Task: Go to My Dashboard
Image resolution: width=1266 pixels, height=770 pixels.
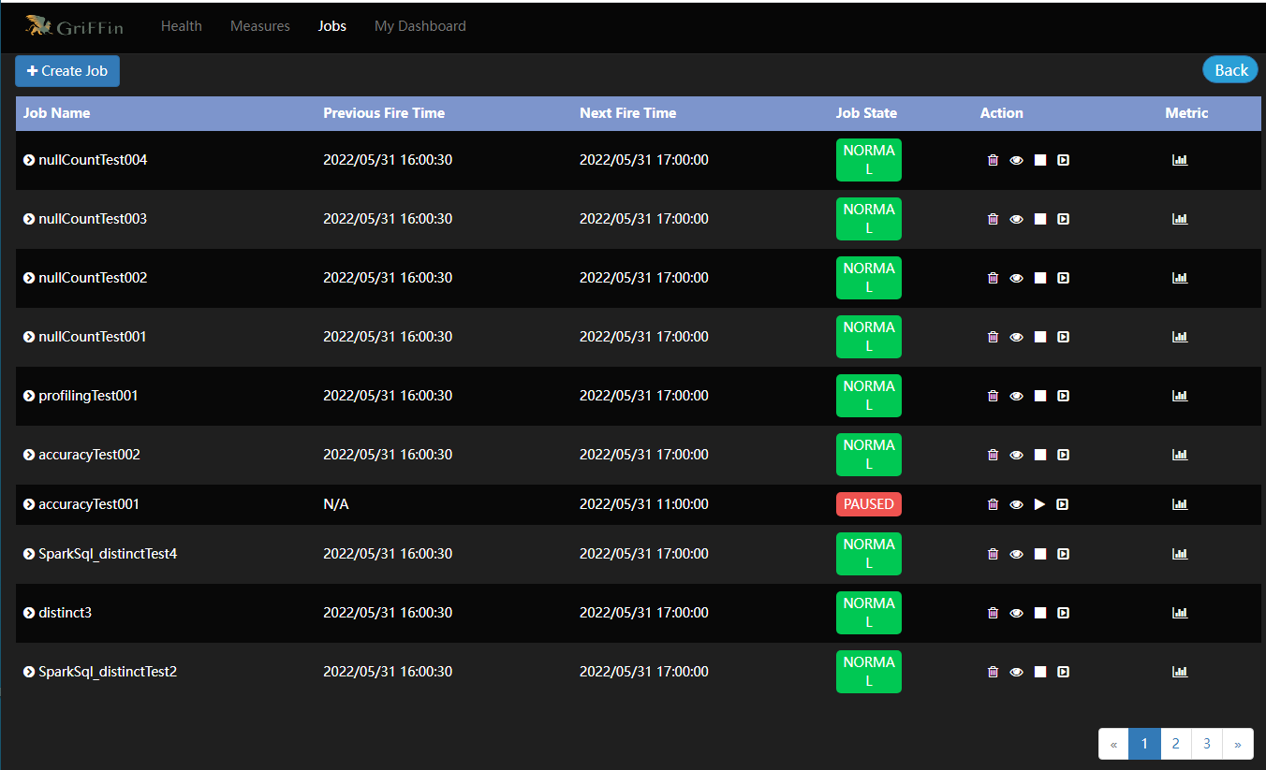Action: [x=420, y=26]
